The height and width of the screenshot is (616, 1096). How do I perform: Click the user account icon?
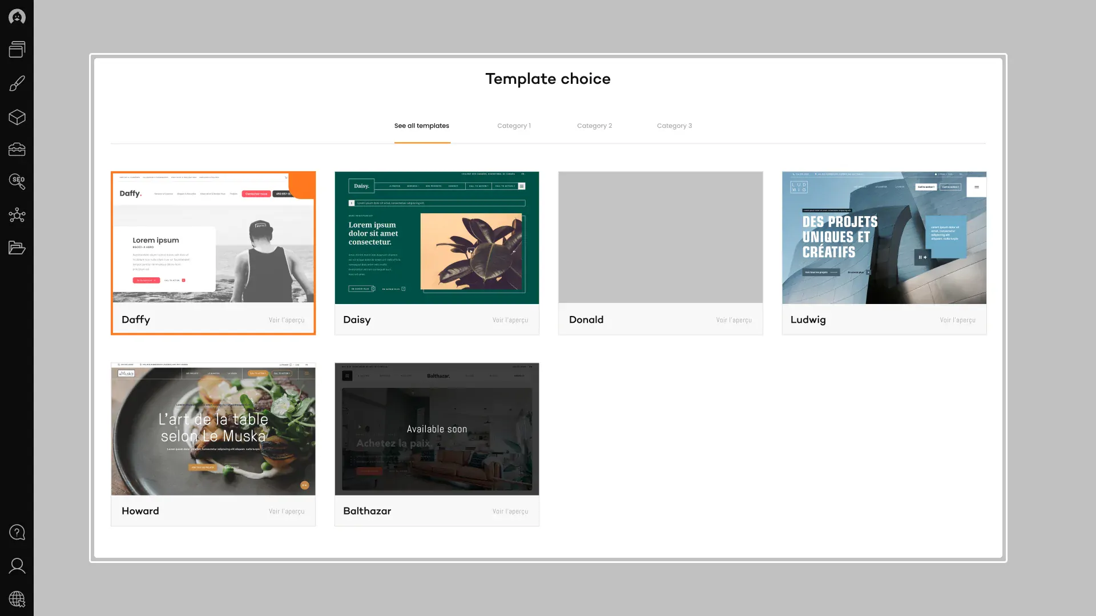pos(17,566)
